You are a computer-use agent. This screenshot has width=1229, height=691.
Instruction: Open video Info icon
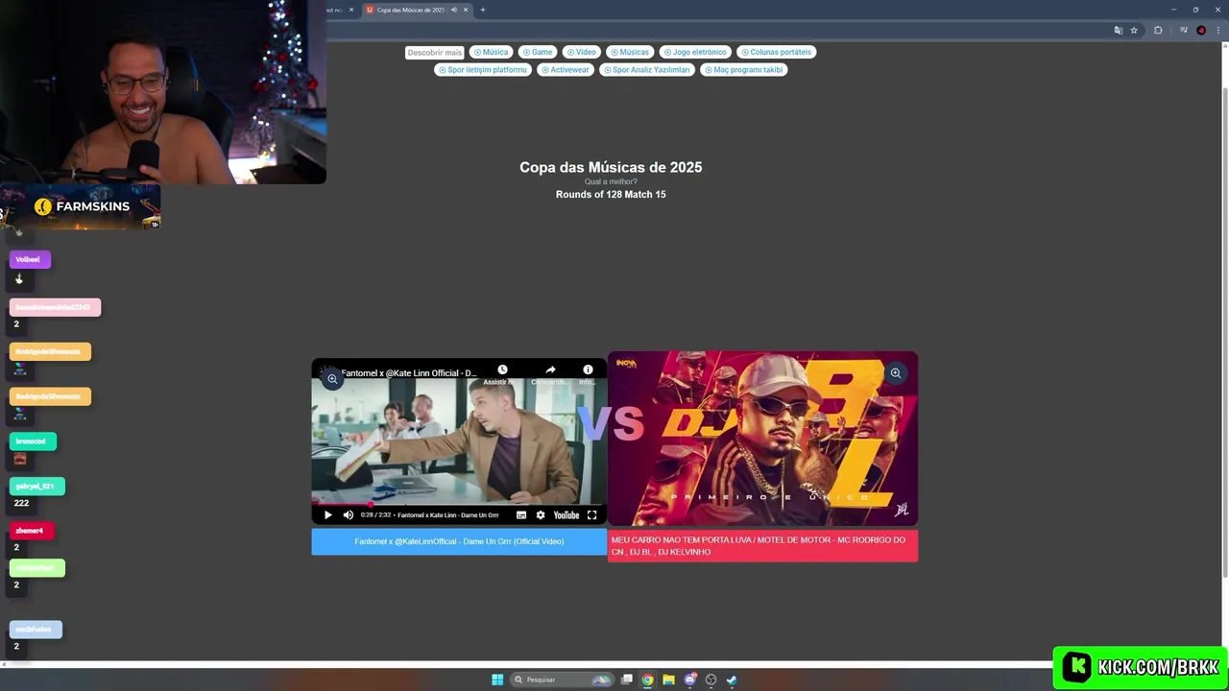click(x=588, y=369)
